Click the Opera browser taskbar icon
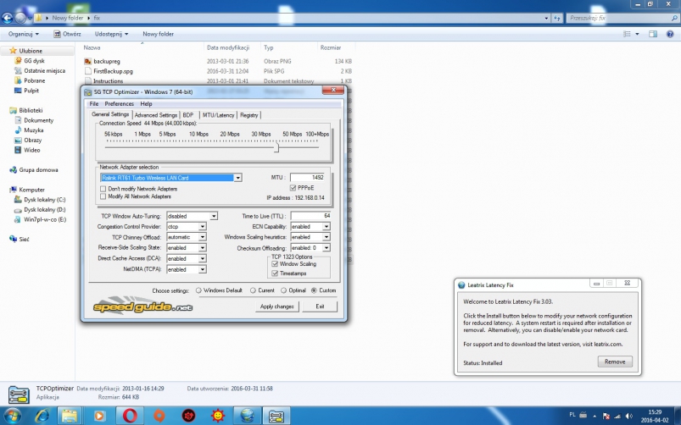The width and height of the screenshot is (681, 425). (x=131, y=415)
